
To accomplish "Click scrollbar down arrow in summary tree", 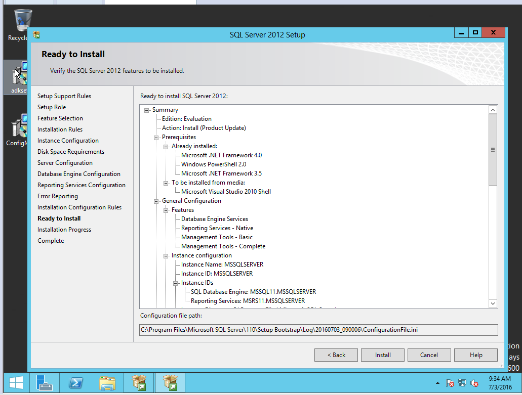I will coord(493,303).
